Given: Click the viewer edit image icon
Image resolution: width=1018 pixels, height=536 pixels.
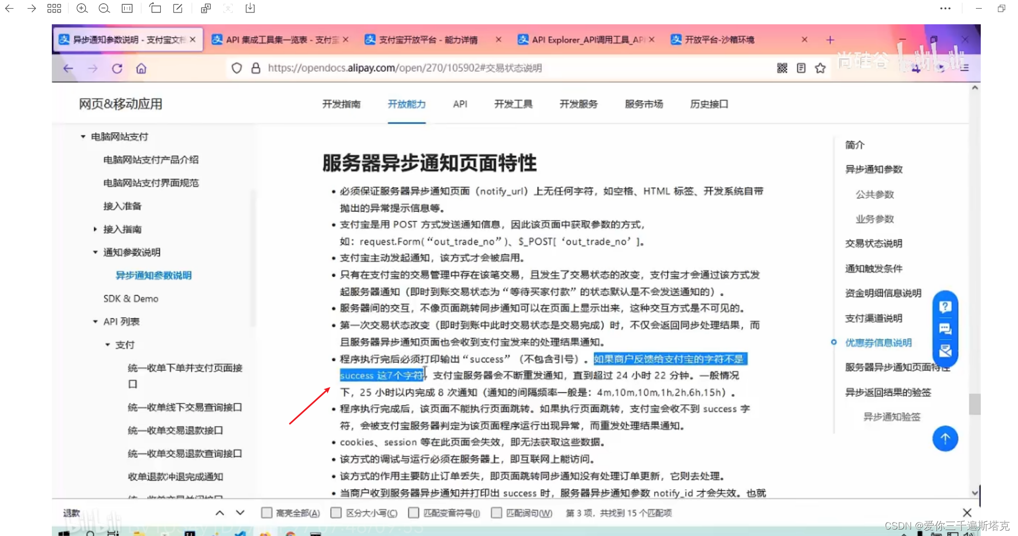Looking at the screenshot, I should (x=178, y=9).
